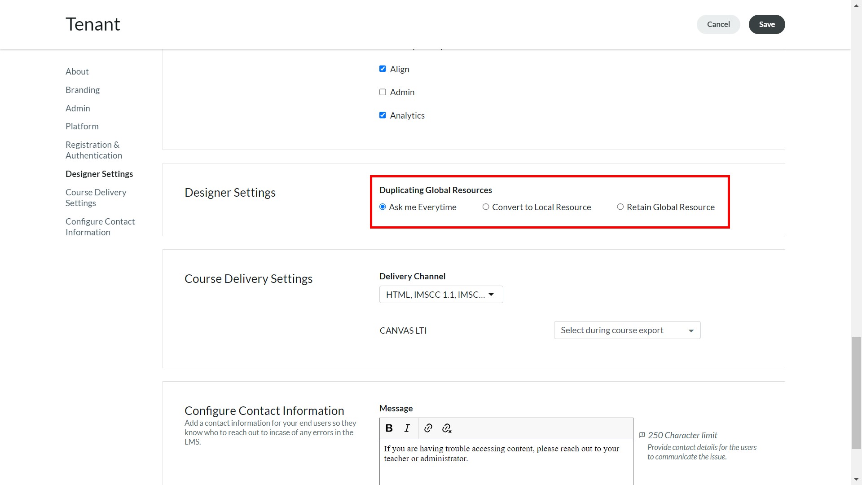Uncheck the Align checkbox

383,69
